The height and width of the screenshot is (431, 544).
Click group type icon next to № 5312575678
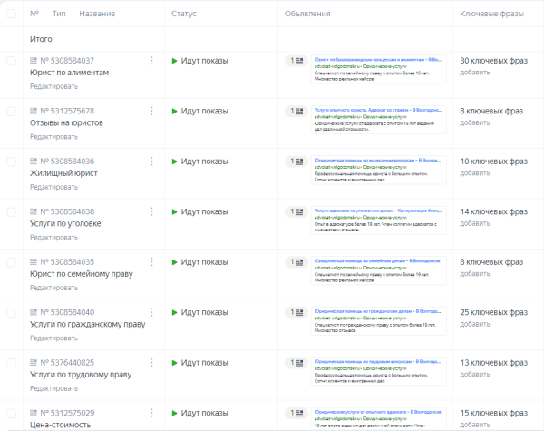34,112
